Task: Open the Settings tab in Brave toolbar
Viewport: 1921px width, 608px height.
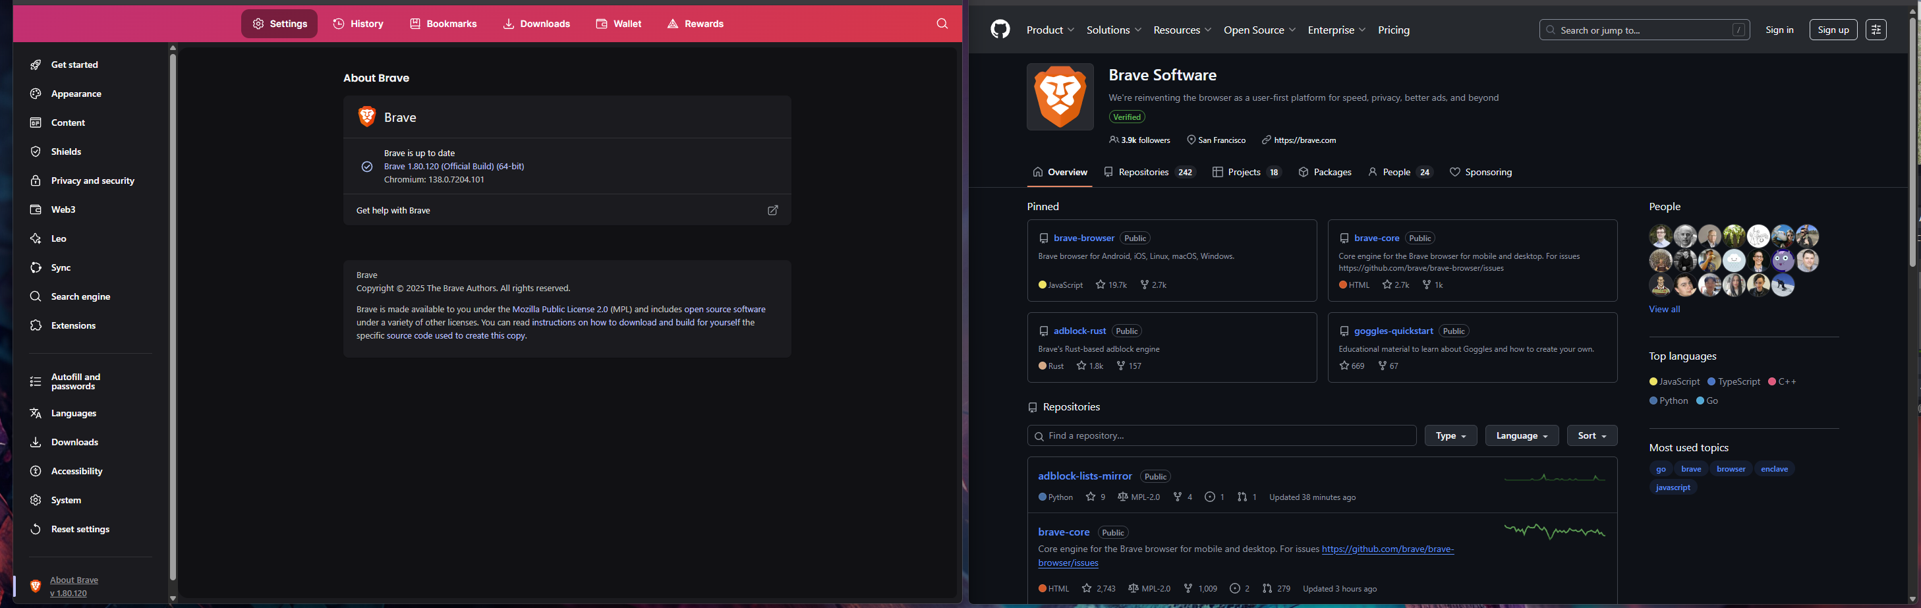Action: [279, 24]
